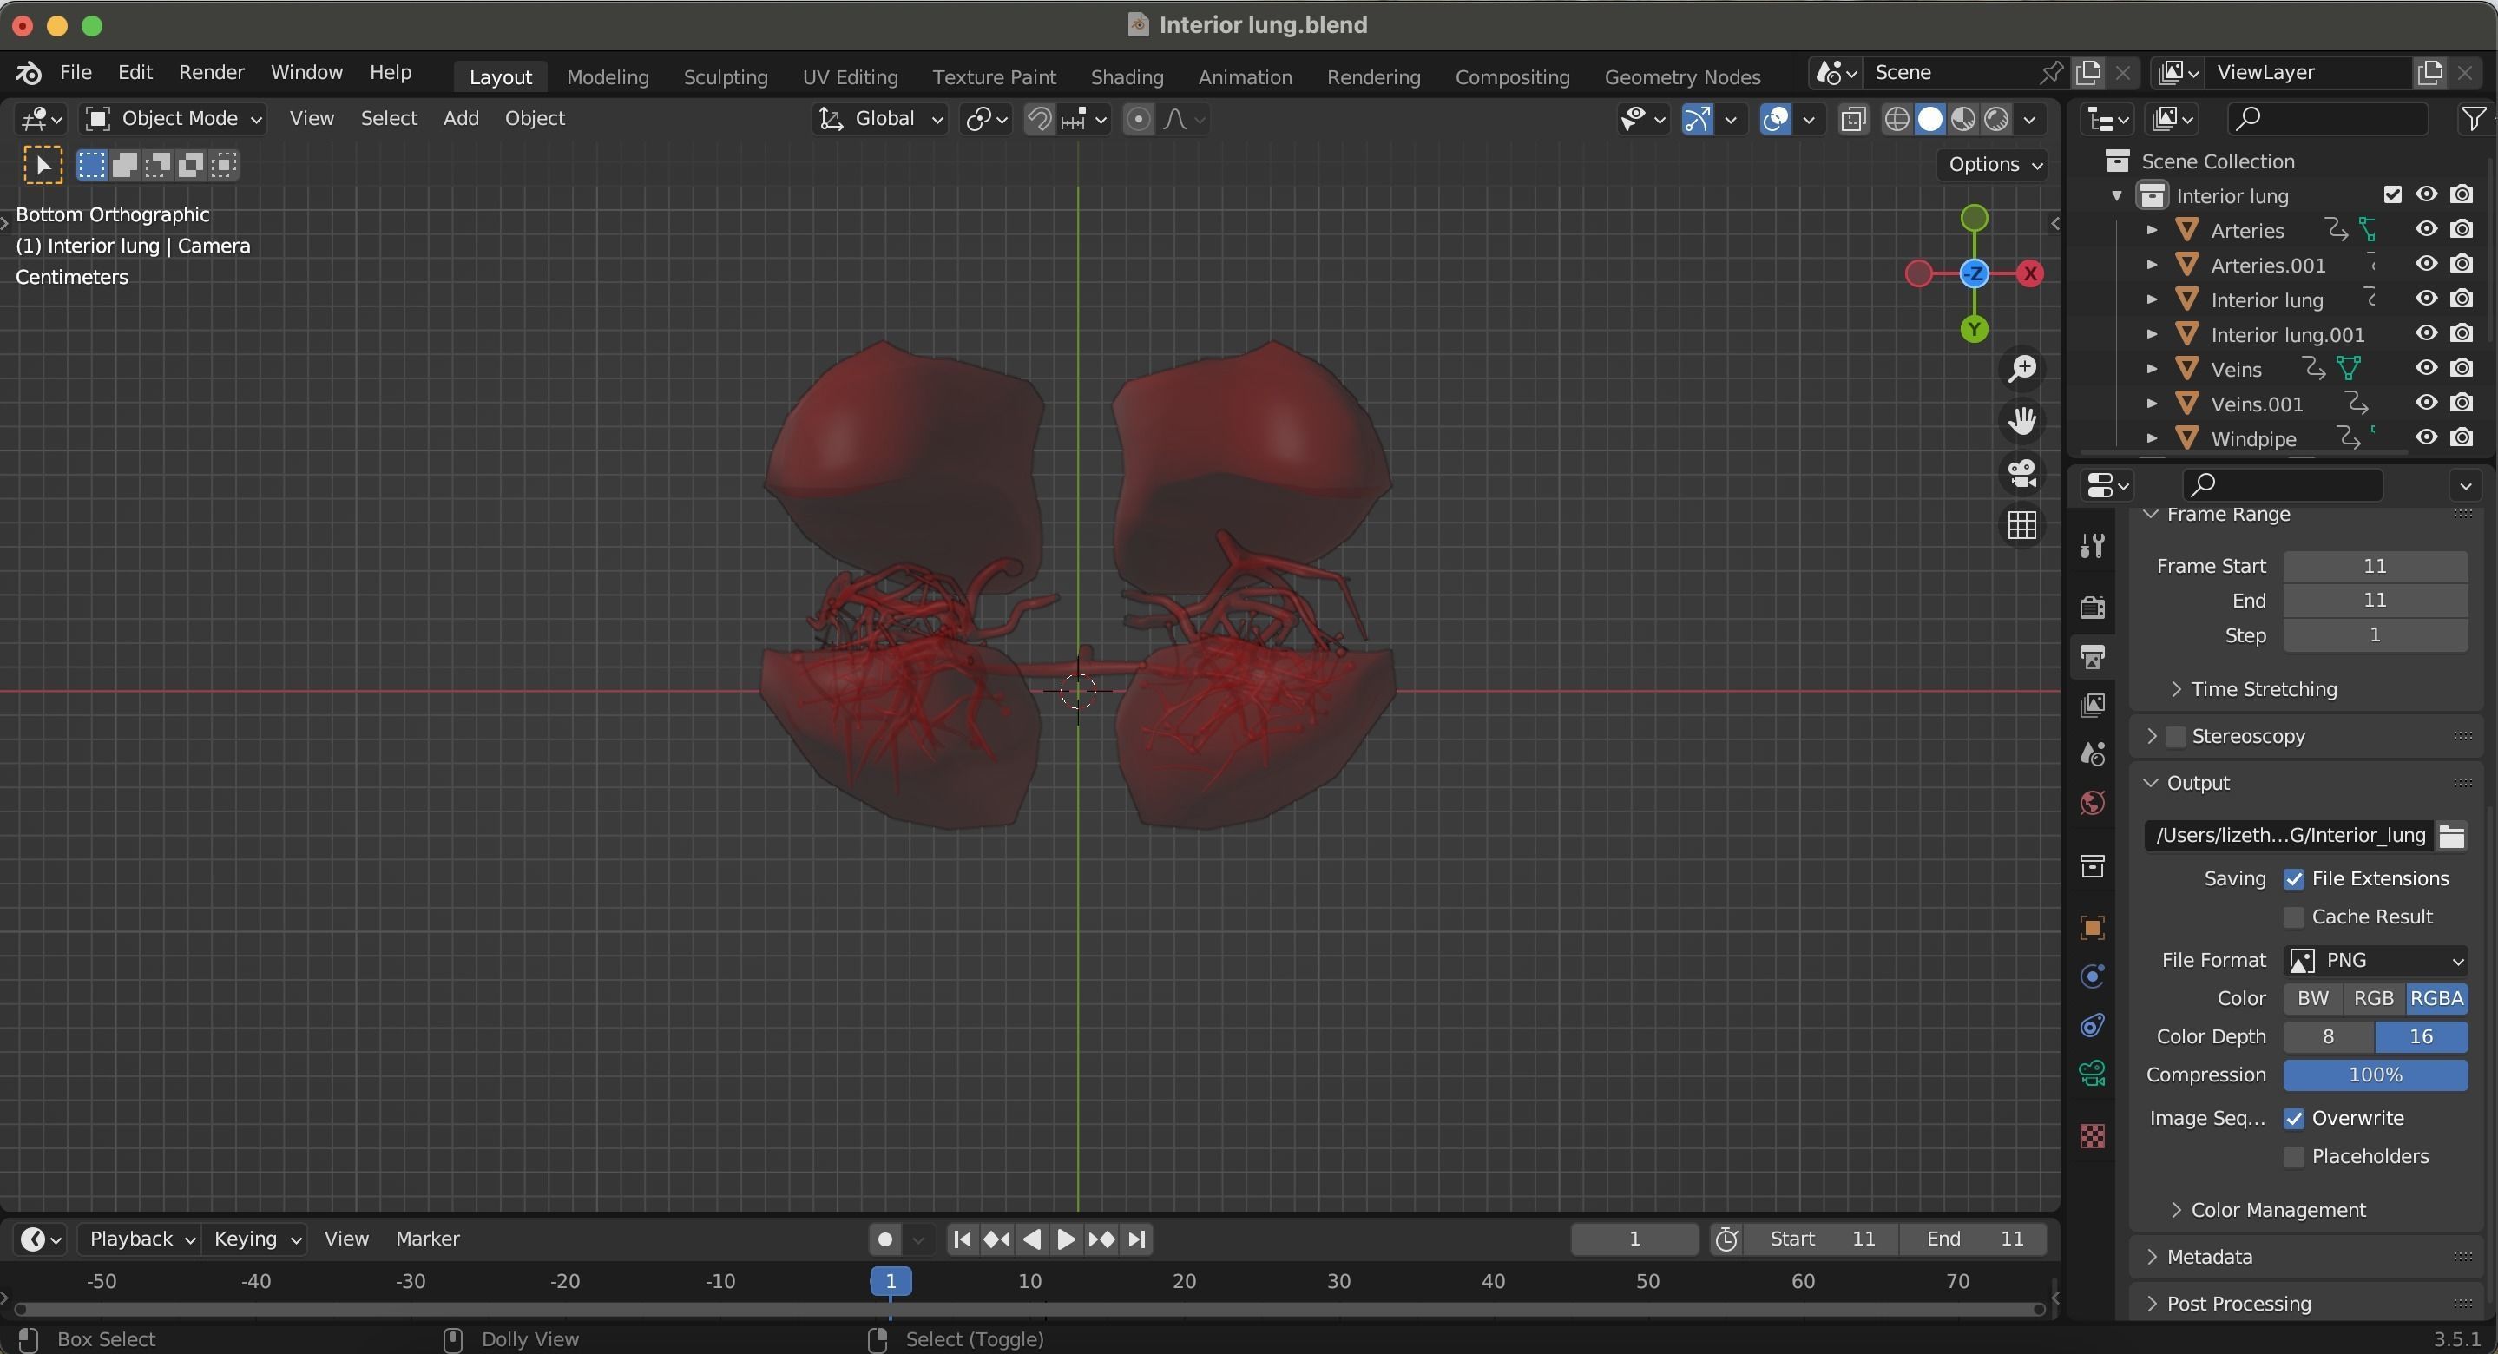Adjust the Compression slider
The height and width of the screenshot is (1354, 2498).
[2376, 1075]
